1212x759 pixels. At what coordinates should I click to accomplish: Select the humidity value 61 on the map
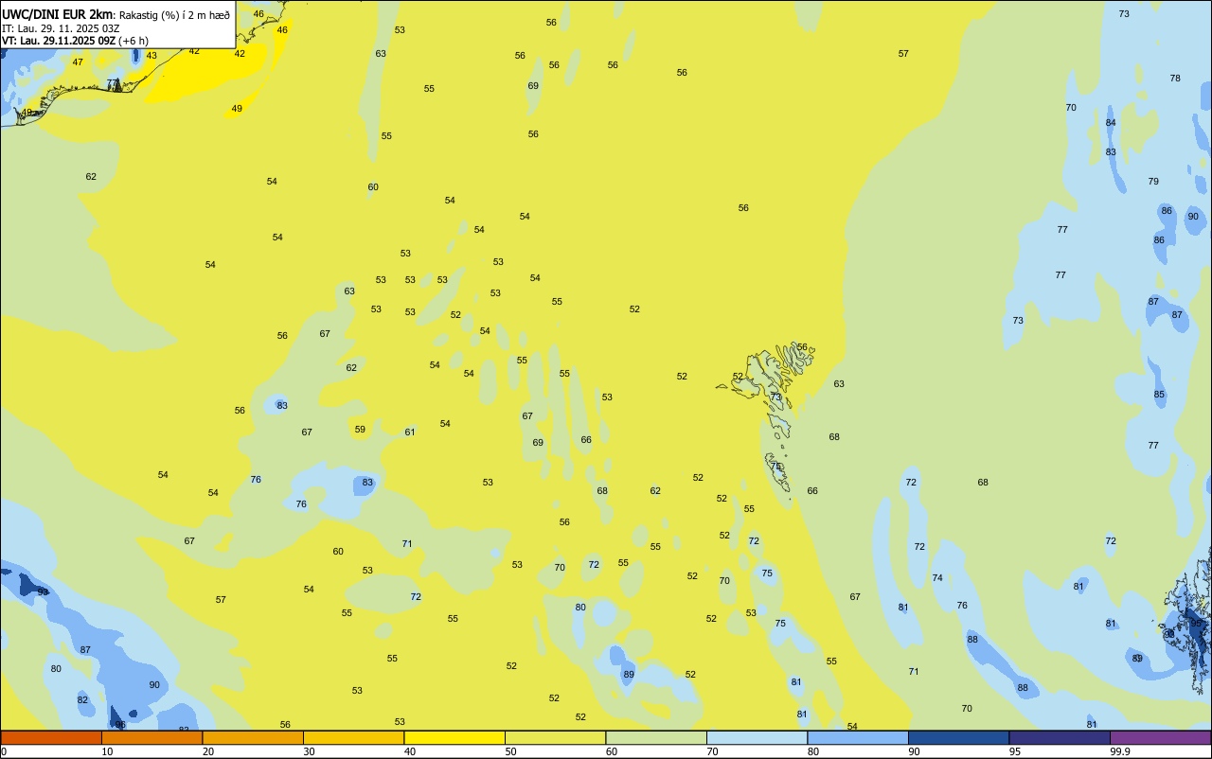410,432
